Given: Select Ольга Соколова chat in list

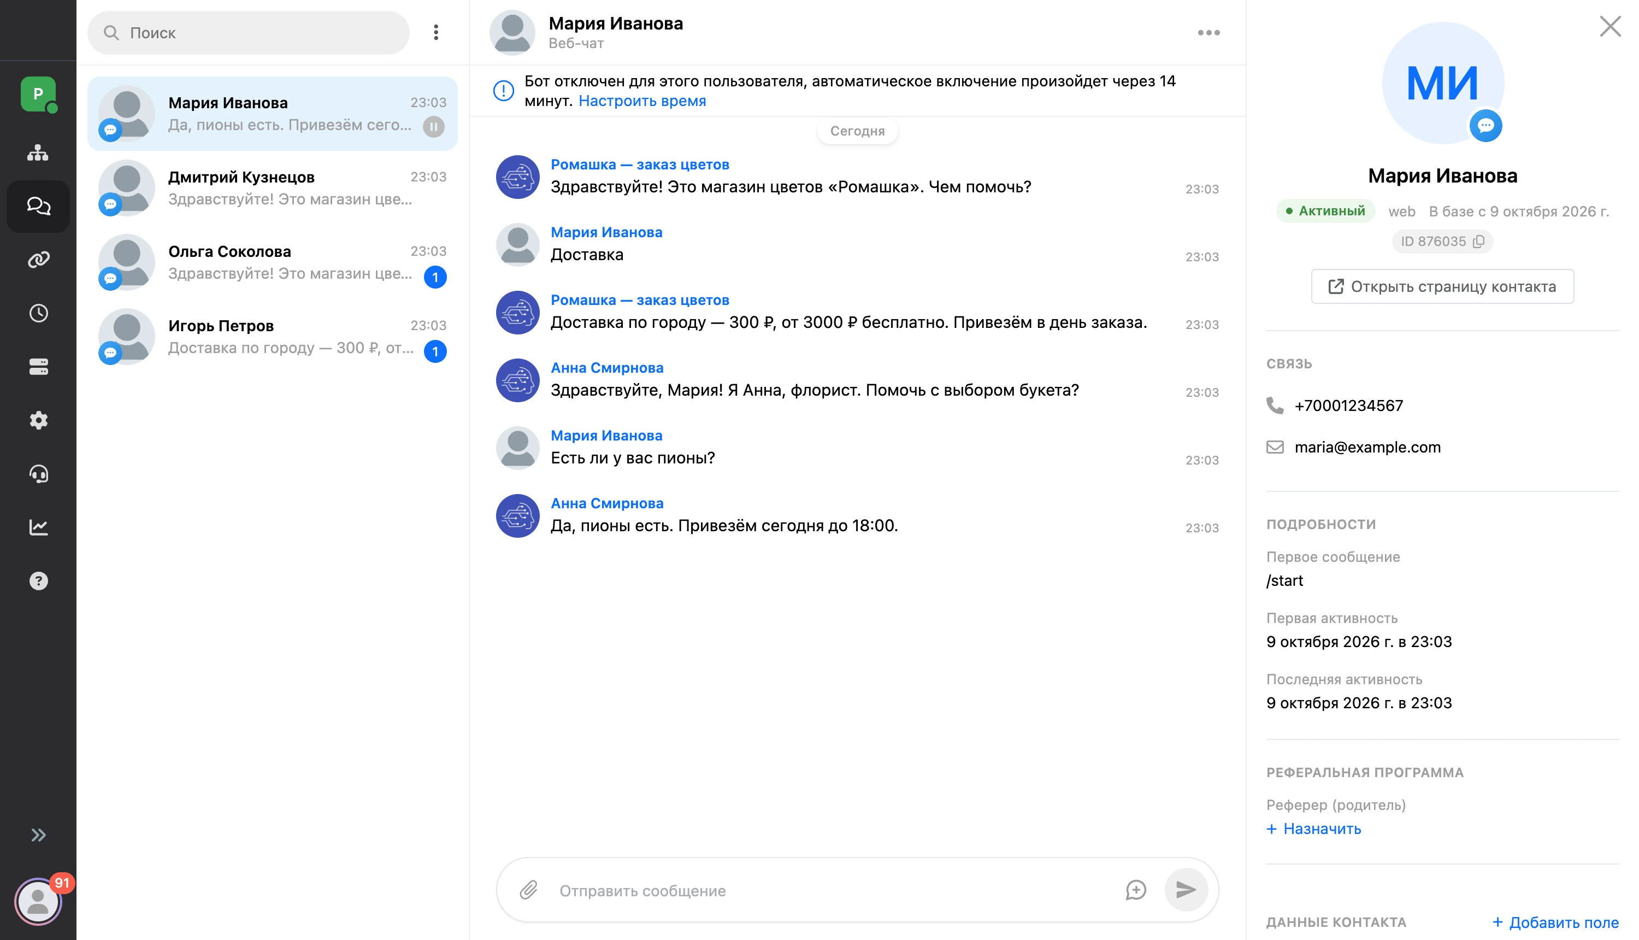Looking at the screenshot, I should [272, 262].
